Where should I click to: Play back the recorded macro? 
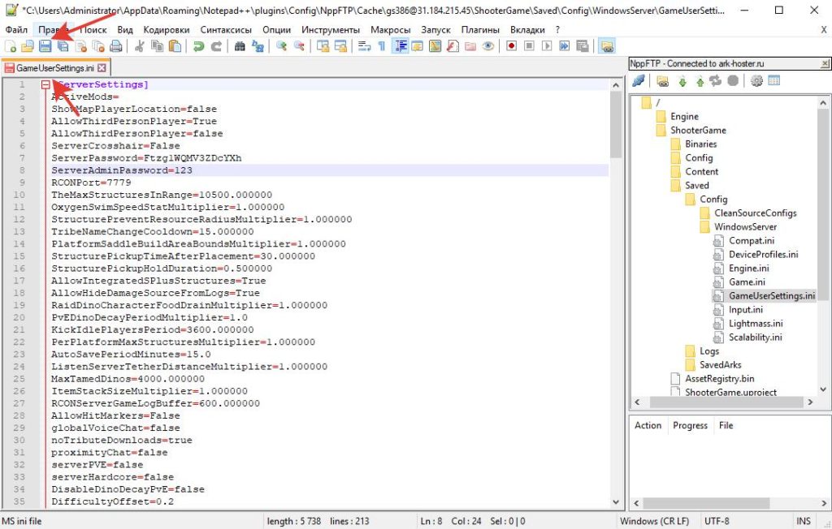[x=547, y=46]
